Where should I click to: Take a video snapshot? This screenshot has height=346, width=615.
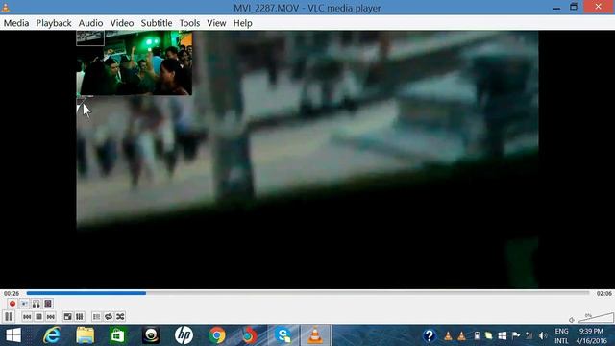click(24, 304)
